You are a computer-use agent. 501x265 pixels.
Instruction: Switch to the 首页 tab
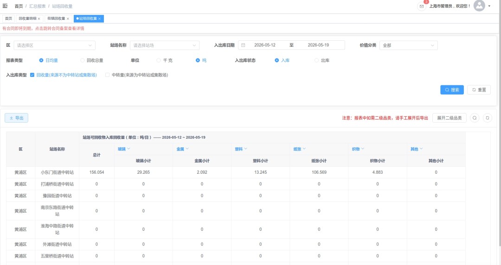9,19
